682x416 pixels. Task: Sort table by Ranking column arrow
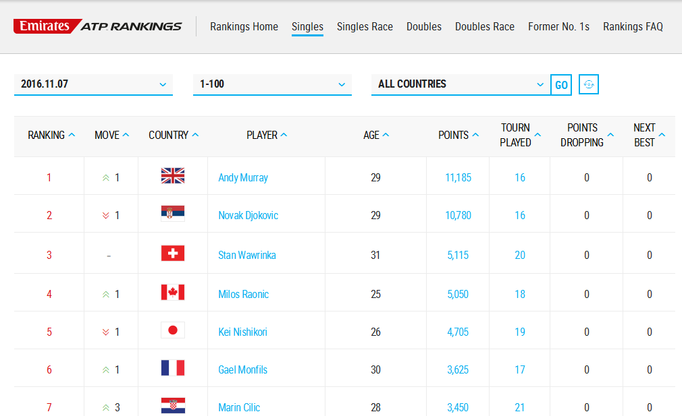point(72,135)
